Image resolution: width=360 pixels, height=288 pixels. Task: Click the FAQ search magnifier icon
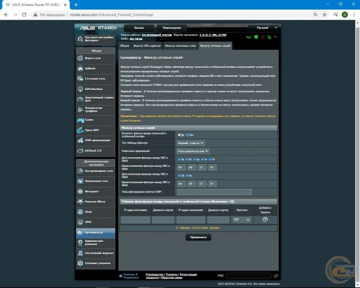(276, 275)
